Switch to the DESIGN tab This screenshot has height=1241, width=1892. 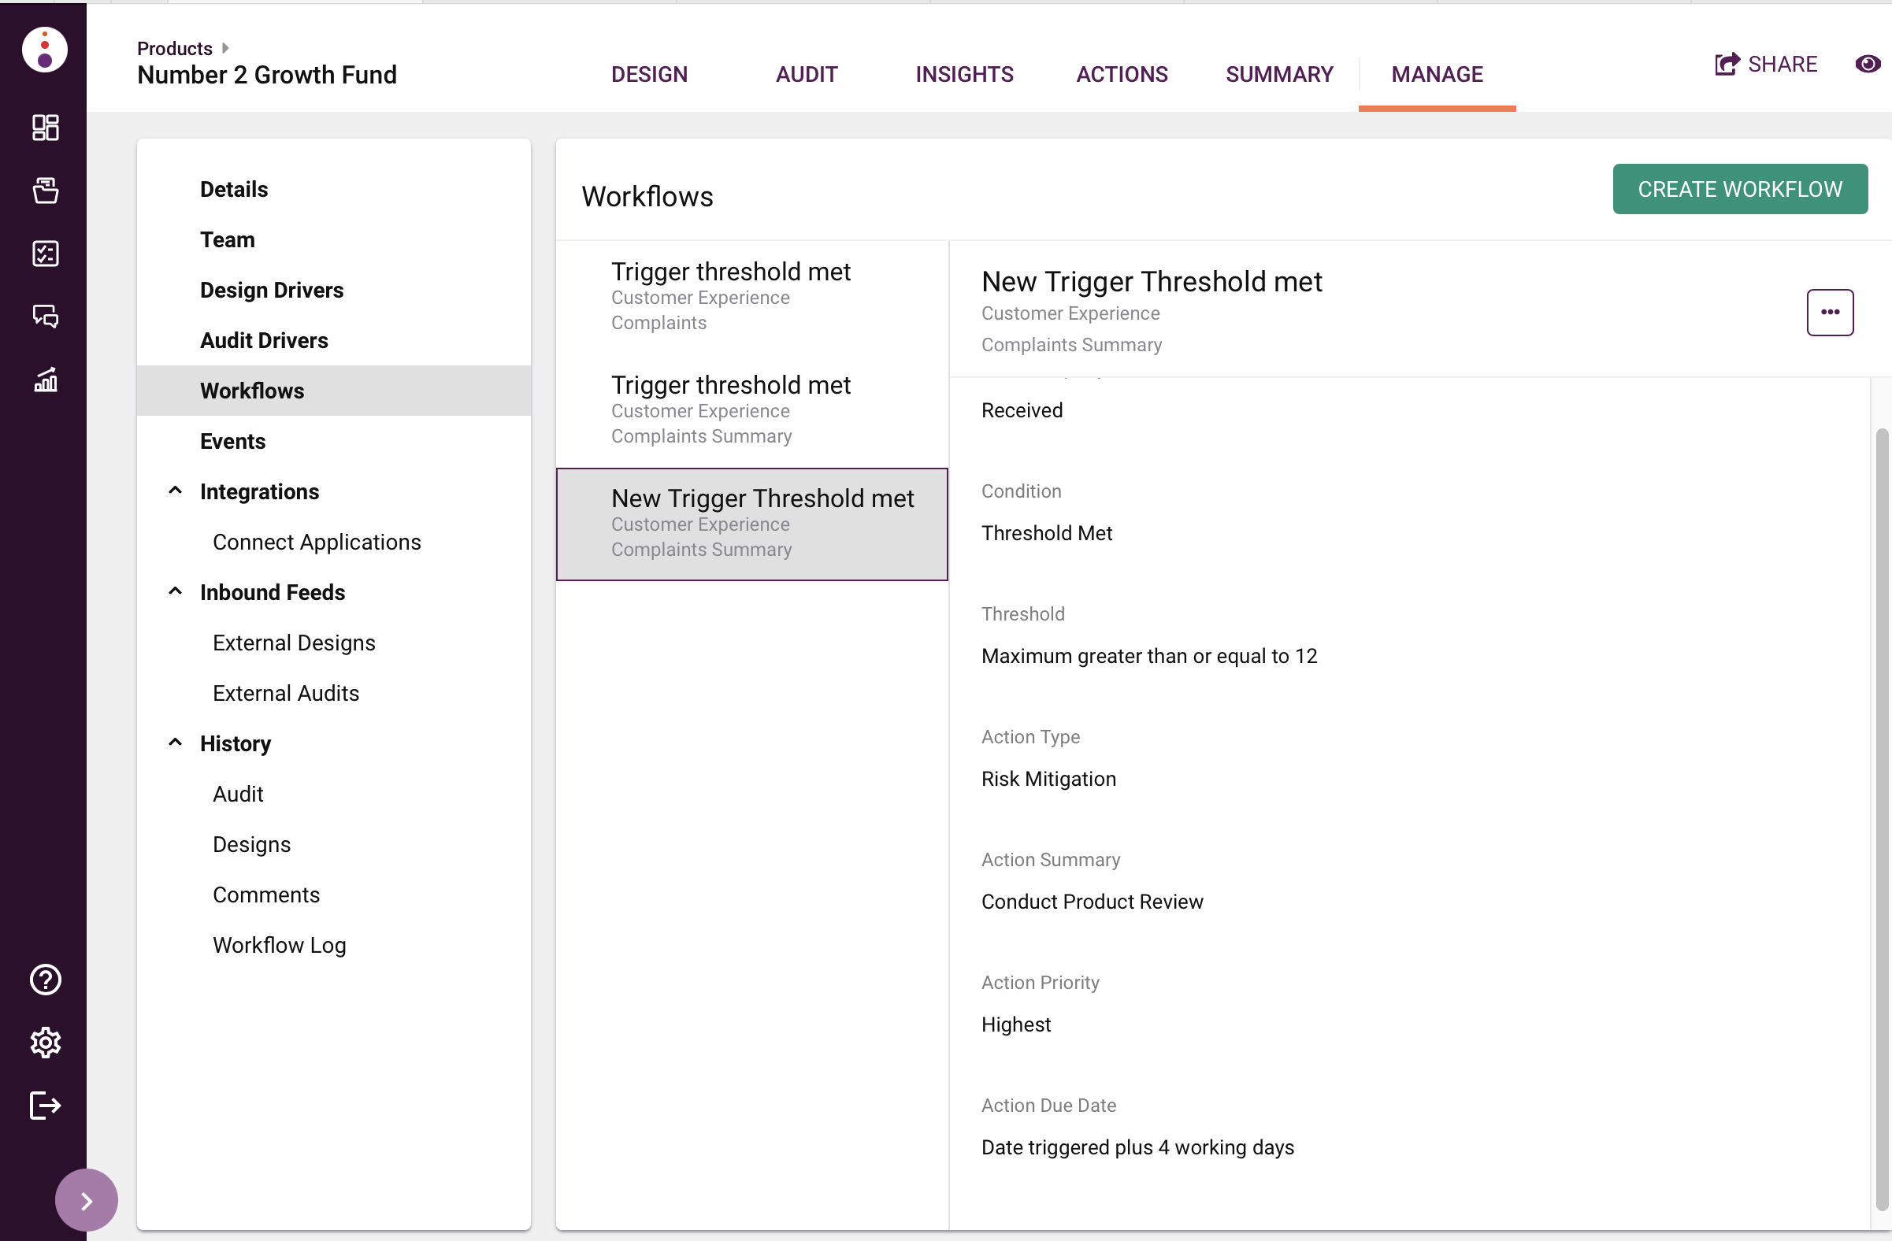648,72
